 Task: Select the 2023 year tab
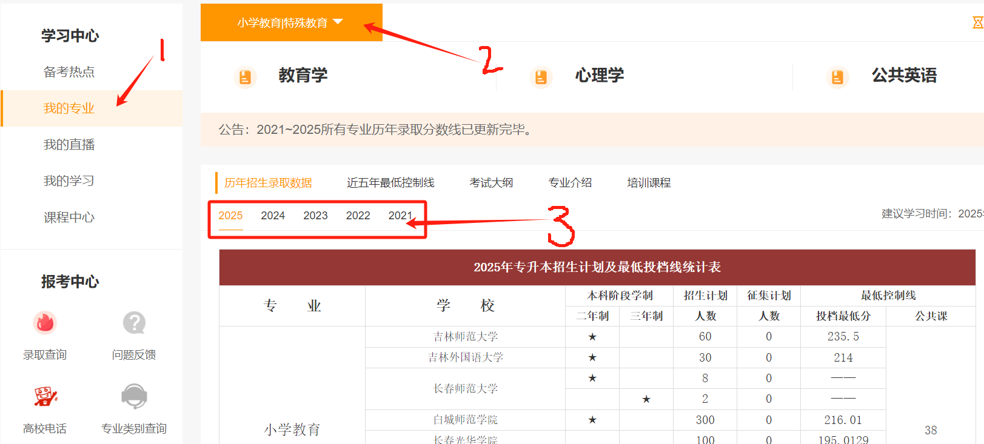tap(315, 216)
